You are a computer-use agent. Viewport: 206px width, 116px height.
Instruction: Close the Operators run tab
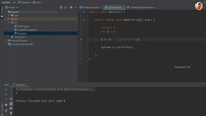[27, 85]
